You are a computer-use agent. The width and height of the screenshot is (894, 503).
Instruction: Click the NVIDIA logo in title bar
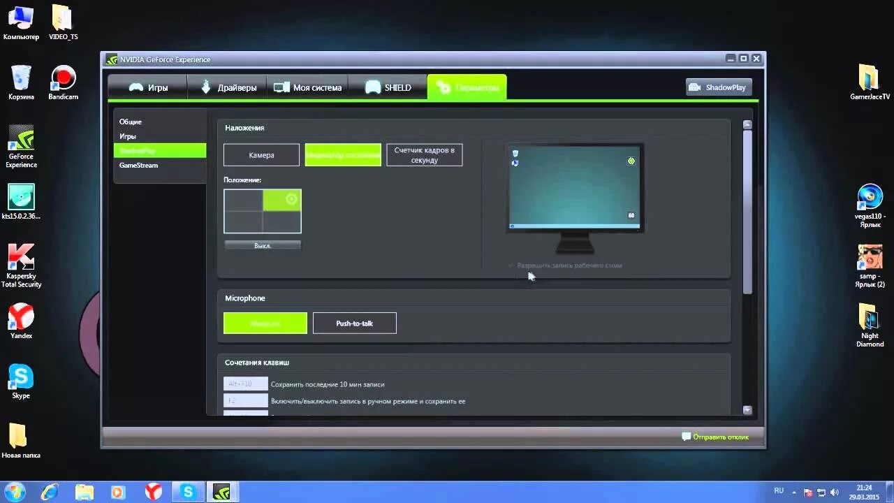coord(112,59)
